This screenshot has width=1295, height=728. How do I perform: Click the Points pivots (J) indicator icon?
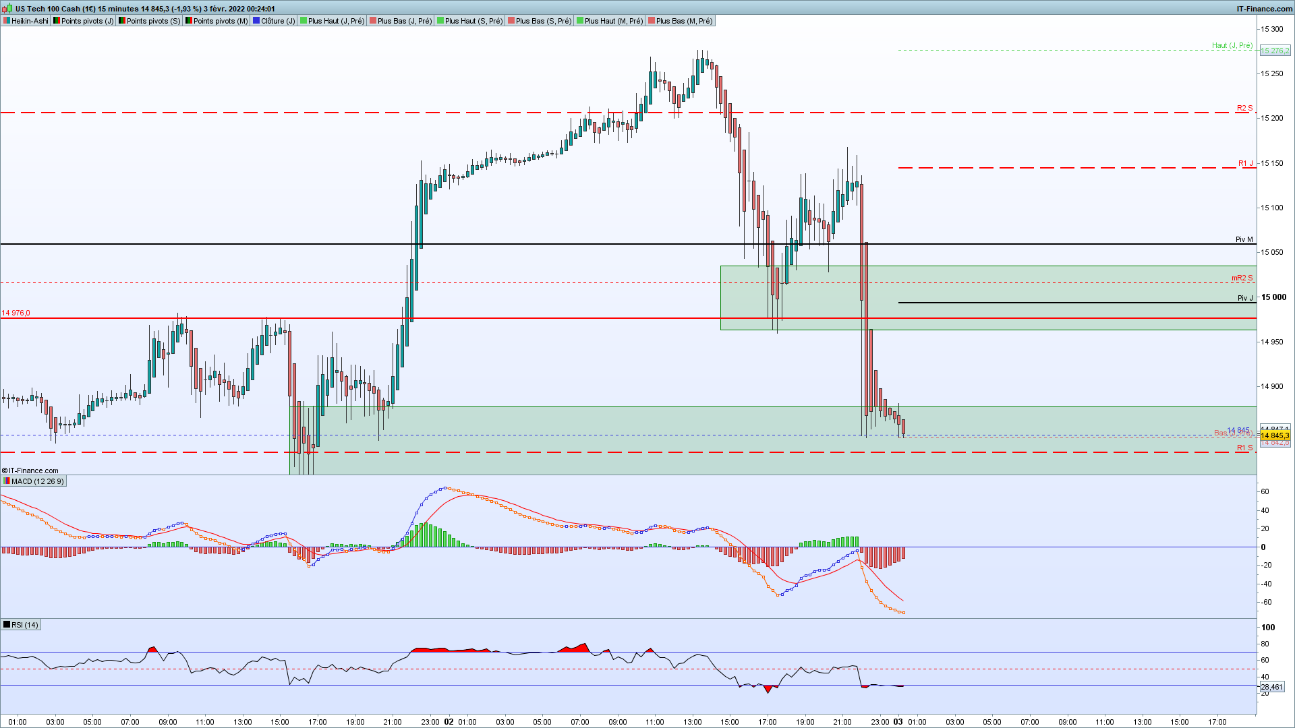57,21
